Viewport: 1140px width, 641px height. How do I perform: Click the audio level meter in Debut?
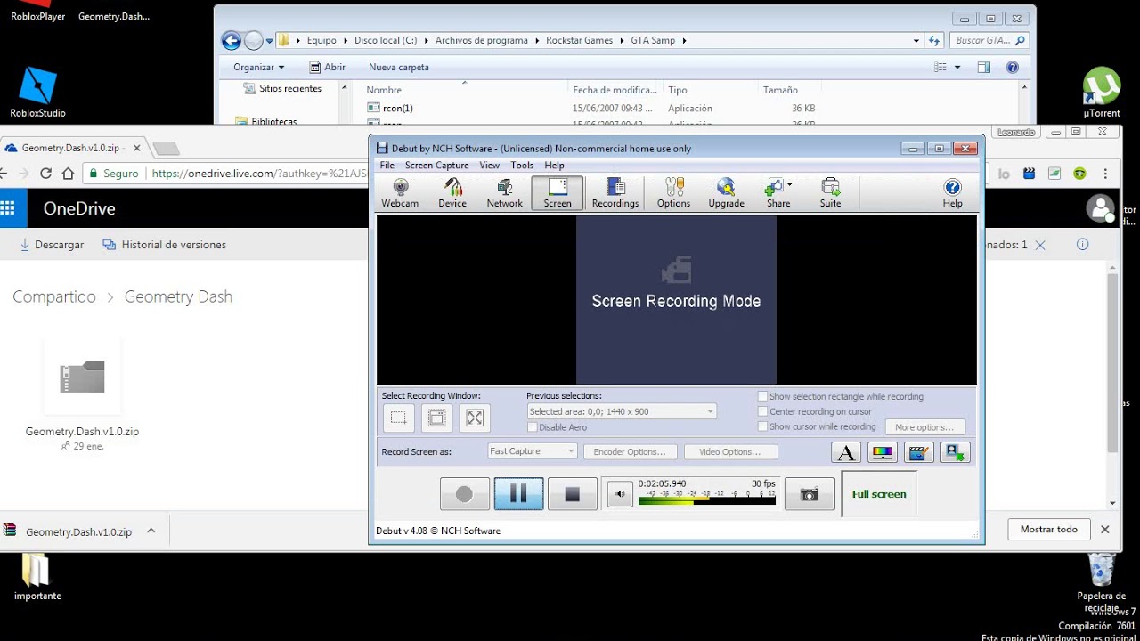click(707, 497)
